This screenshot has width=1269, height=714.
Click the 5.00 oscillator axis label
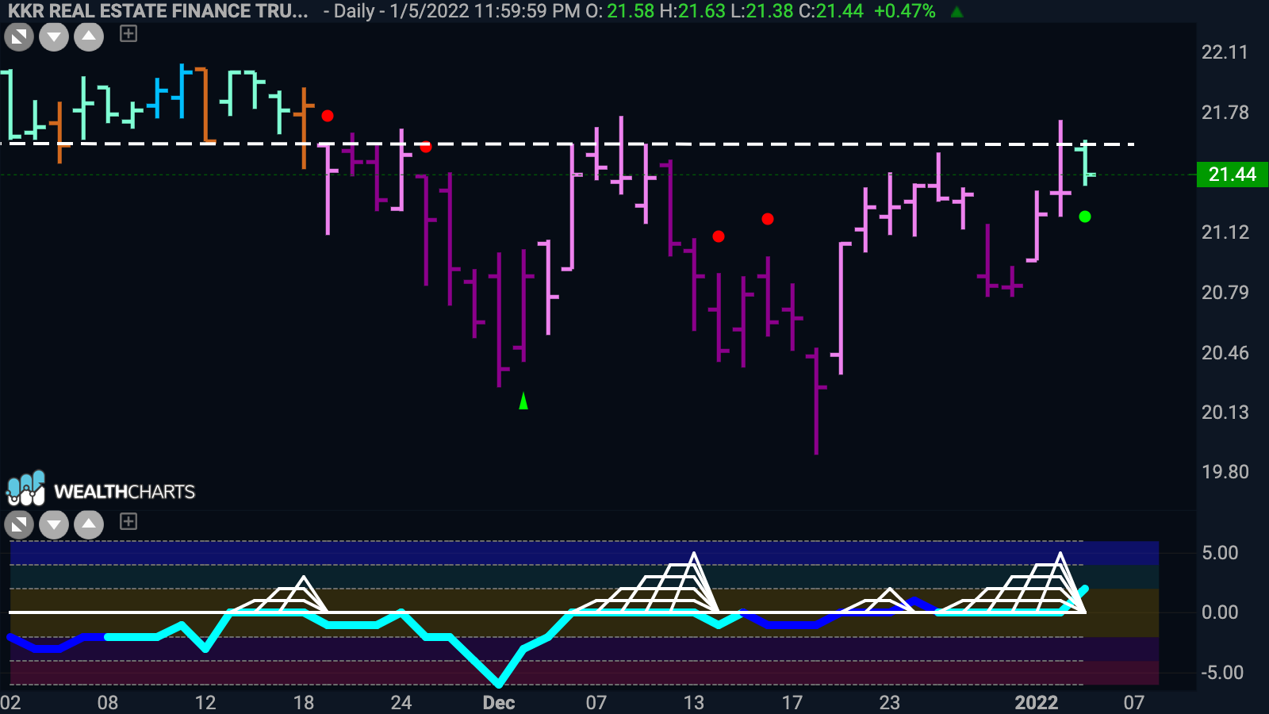(1220, 553)
